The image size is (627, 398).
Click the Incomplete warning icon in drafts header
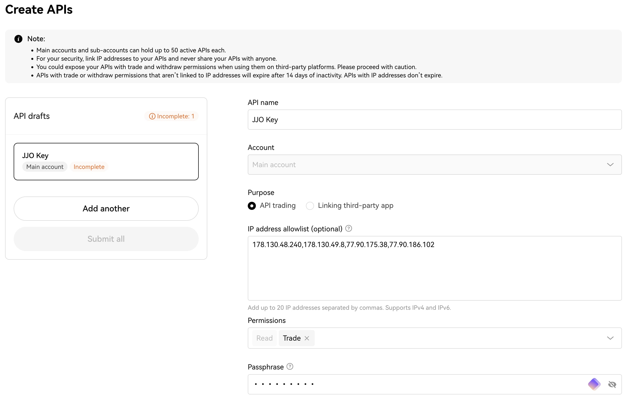(152, 116)
